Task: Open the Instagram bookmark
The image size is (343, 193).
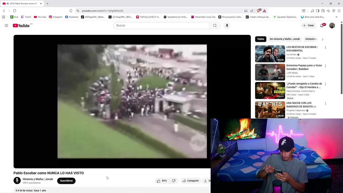Action: pos(55,17)
